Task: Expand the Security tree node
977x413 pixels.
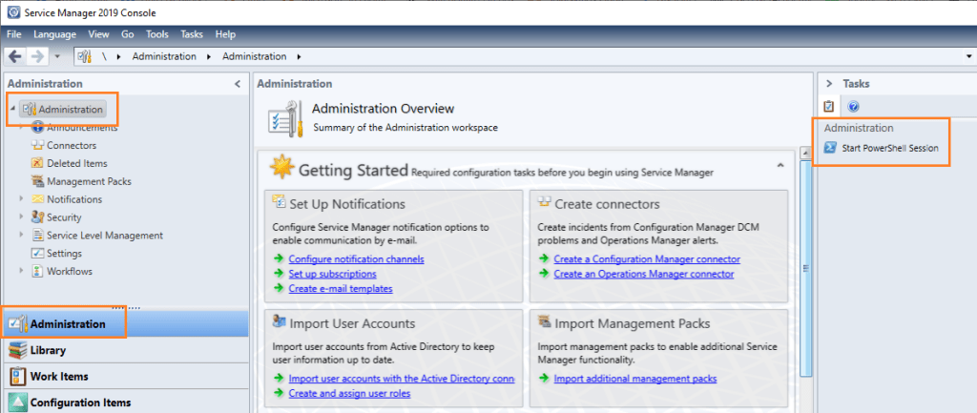Action: [x=22, y=217]
